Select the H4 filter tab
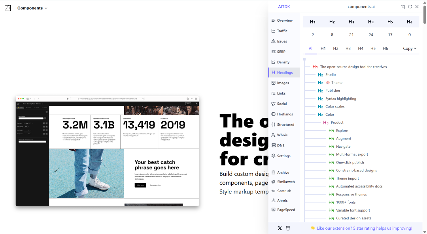427x234 pixels. 361,48
